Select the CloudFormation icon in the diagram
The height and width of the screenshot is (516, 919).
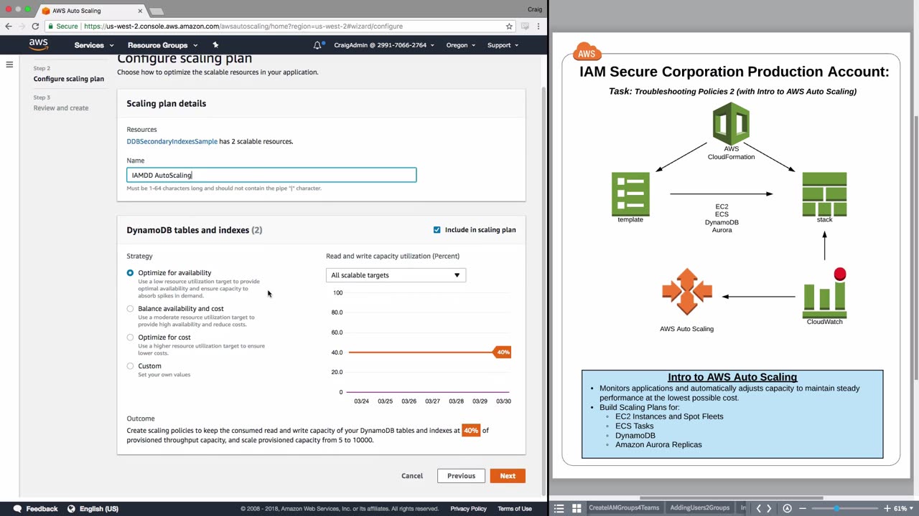point(731,125)
